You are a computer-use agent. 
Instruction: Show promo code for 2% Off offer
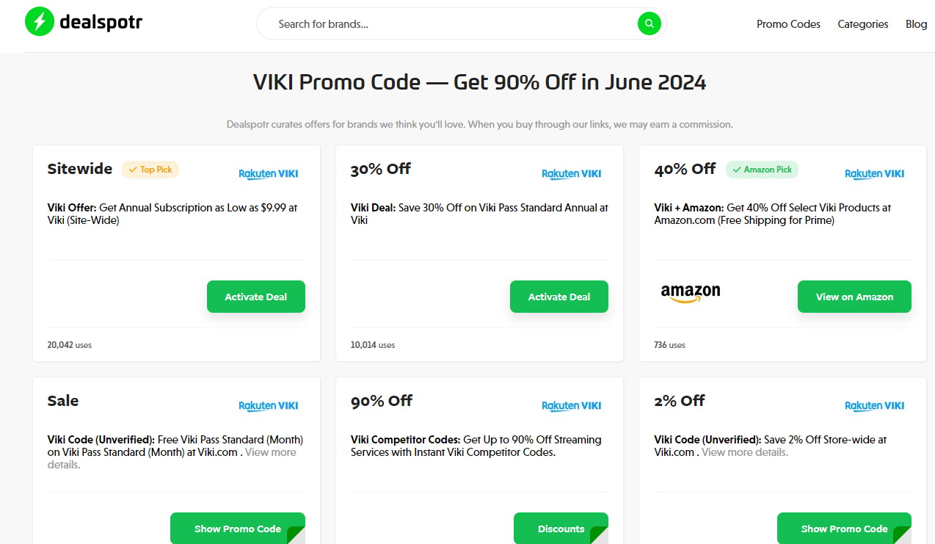844,529
